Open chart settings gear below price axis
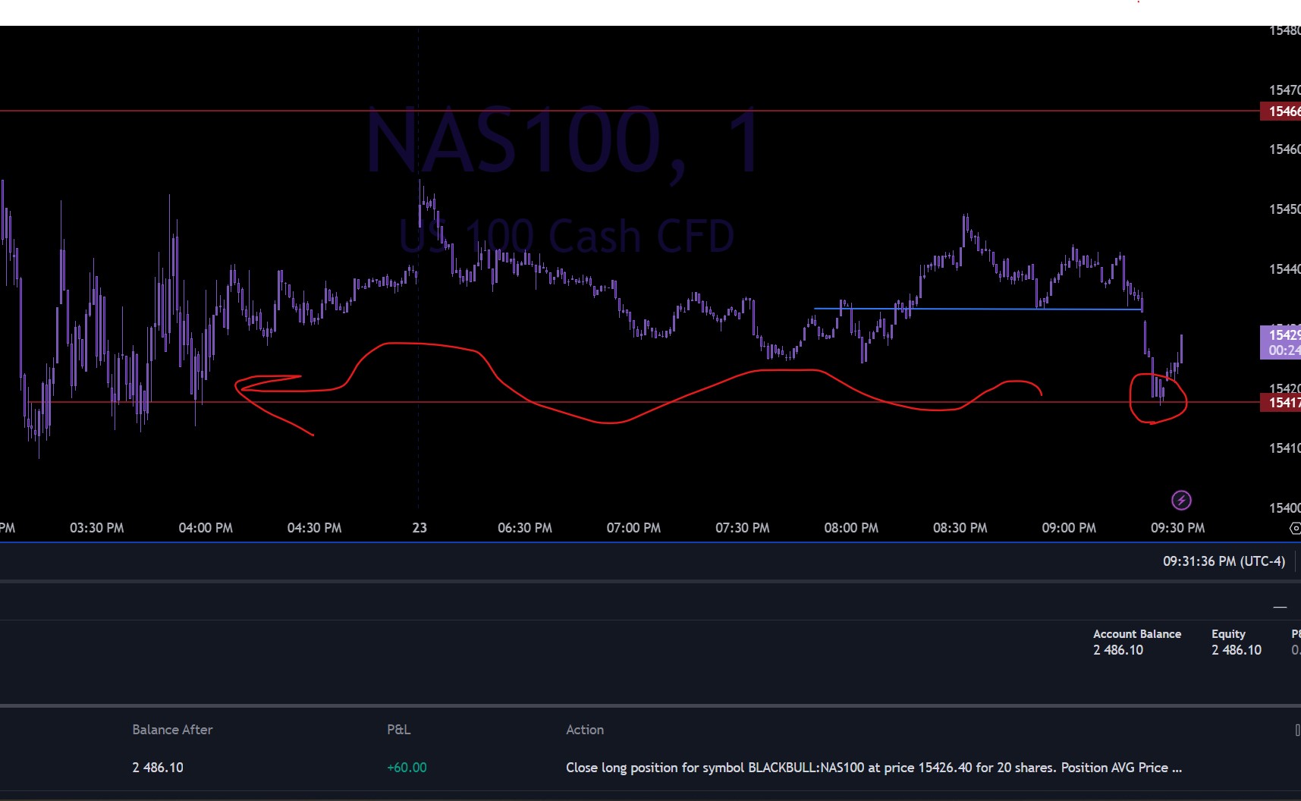 [x=1295, y=528]
